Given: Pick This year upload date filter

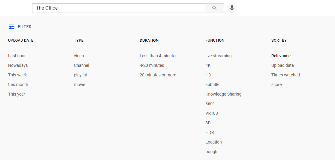Looking at the screenshot, I should [17, 94].
